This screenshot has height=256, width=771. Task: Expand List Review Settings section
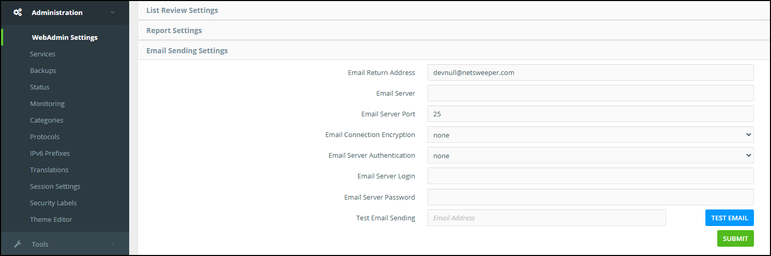pyautogui.click(x=454, y=10)
